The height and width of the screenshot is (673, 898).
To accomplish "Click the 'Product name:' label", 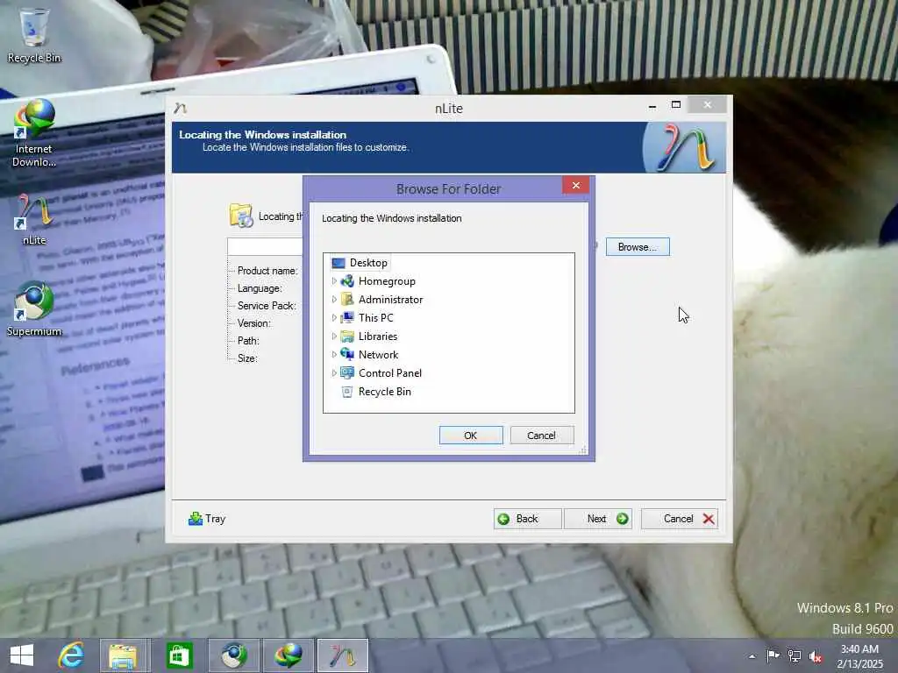I will coord(267,271).
